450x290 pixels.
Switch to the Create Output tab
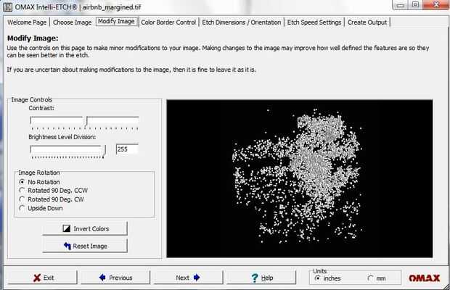pos(367,22)
